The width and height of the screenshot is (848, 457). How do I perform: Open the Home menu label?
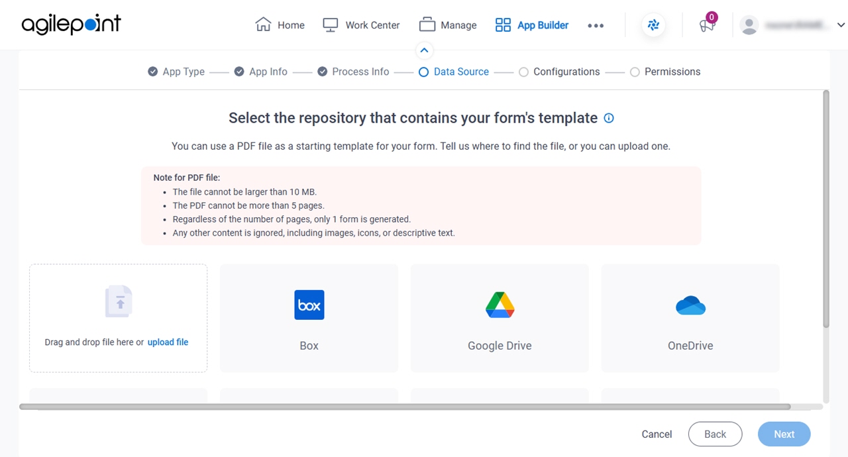(x=291, y=25)
